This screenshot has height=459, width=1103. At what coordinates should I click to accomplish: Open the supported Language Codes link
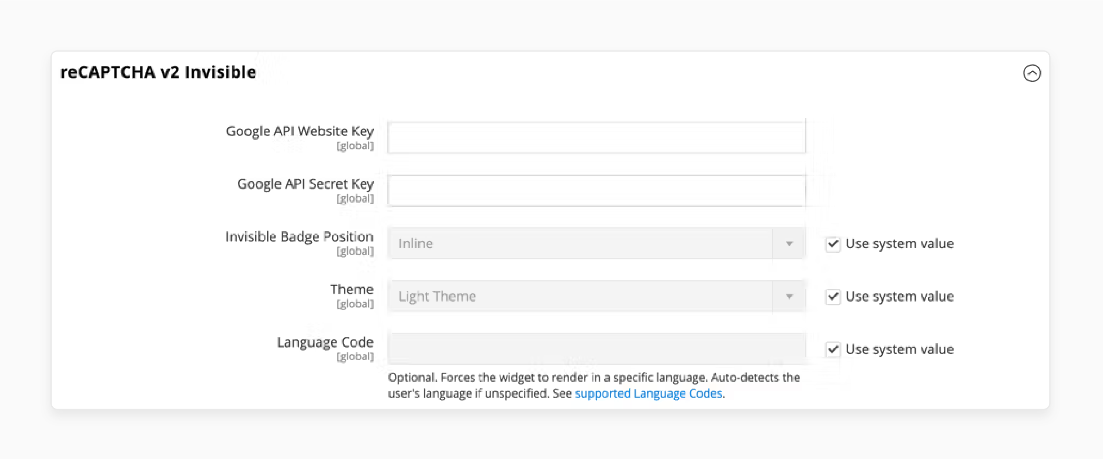pyautogui.click(x=648, y=393)
